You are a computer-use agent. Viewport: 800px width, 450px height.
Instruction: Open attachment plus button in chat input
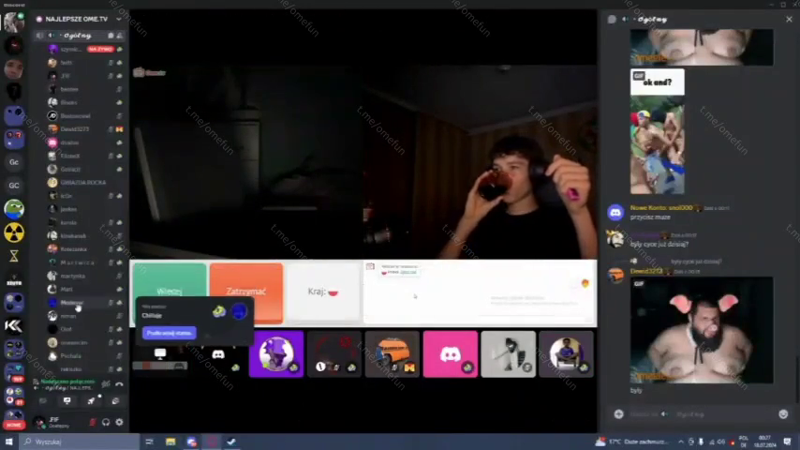[x=618, y=414]
